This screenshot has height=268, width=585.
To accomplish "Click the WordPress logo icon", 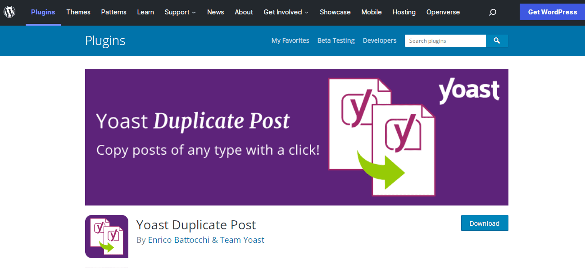I will (9, 12).
